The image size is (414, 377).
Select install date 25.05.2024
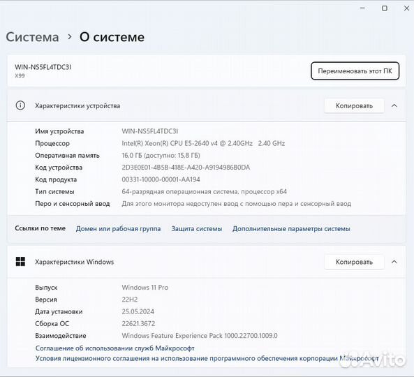pos(138,311)
